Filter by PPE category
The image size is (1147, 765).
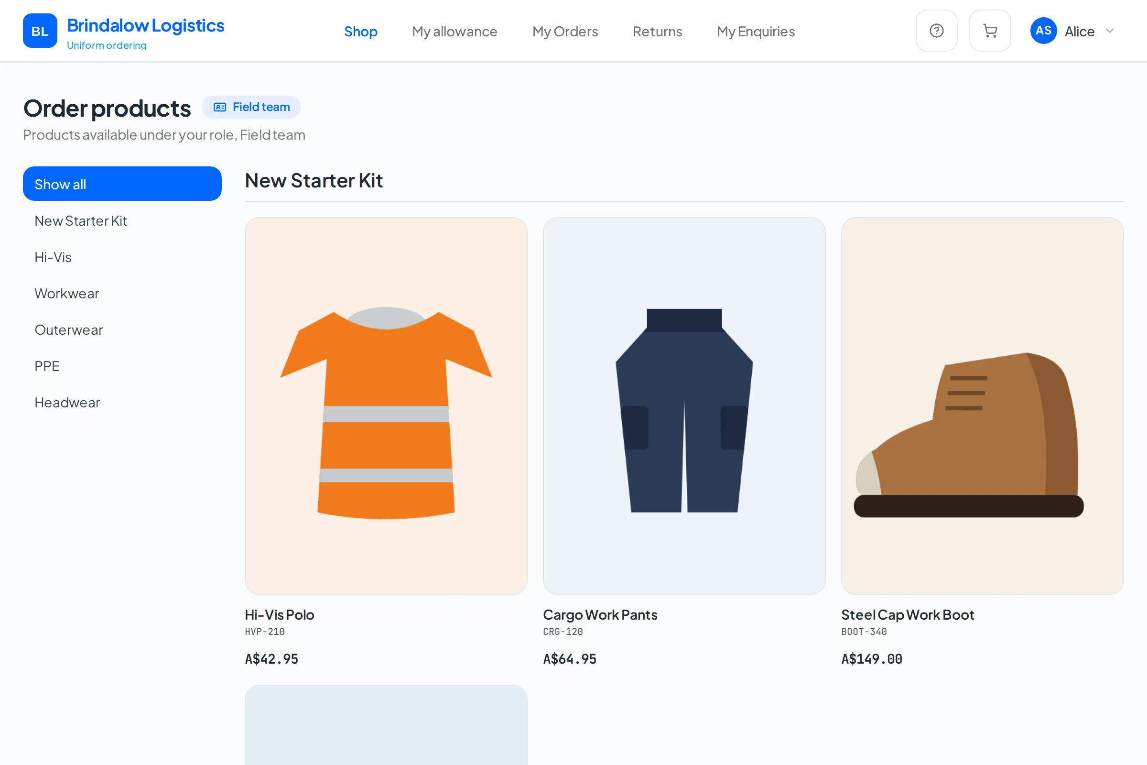122,366
